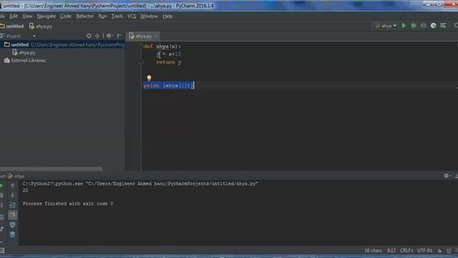Click the selected print (ahya(10)) line
Screen dimensions: 458x258
click(169, 85)
